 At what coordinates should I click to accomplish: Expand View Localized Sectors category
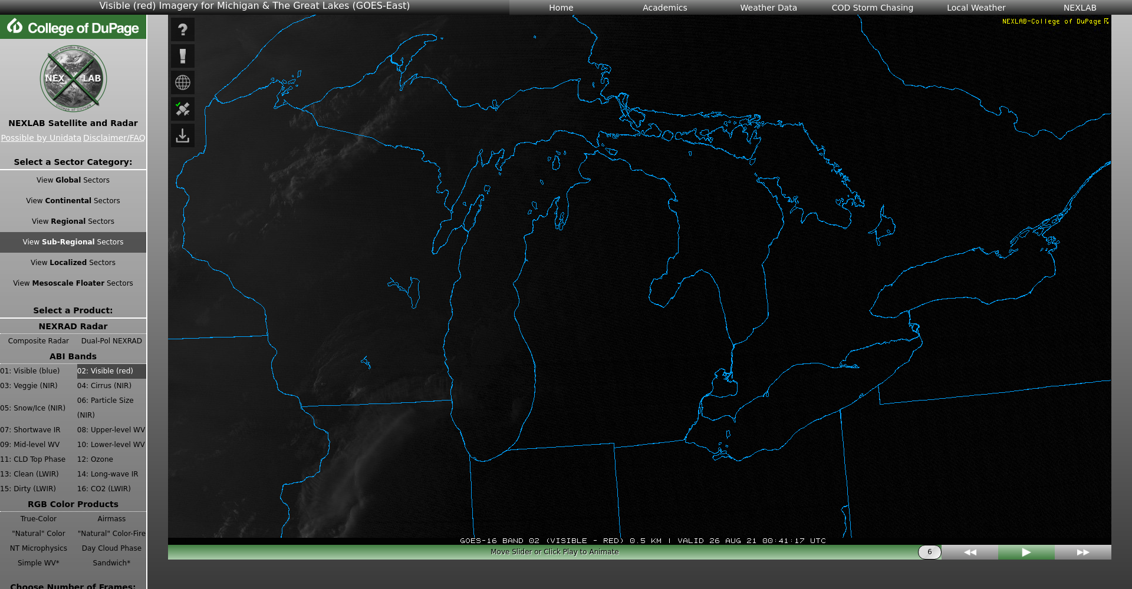tap(73, 263)
